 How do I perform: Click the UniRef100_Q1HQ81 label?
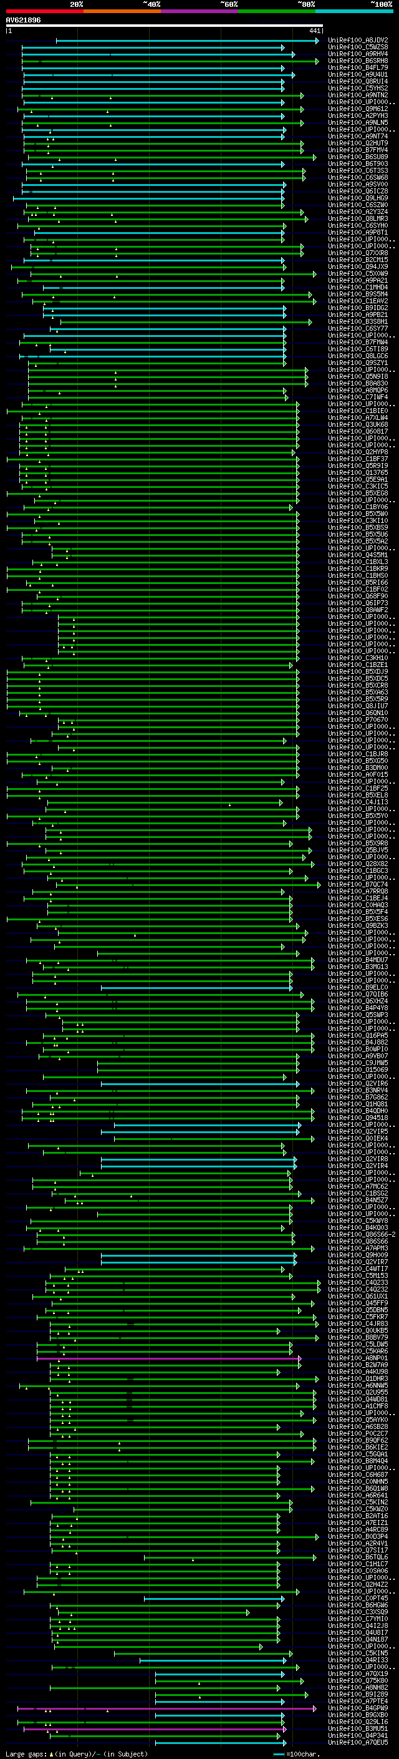pos(358,1104)
